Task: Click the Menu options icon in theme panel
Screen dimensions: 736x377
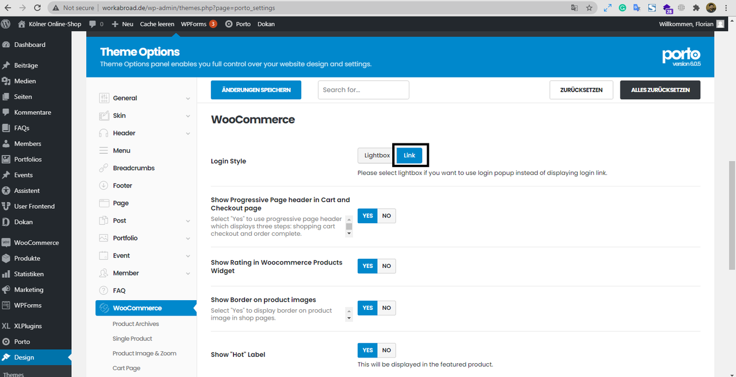Action: coord(103,150)
